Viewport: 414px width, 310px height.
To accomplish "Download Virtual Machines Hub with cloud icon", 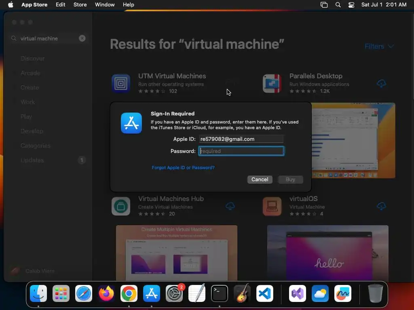I will tap(230, 206).
